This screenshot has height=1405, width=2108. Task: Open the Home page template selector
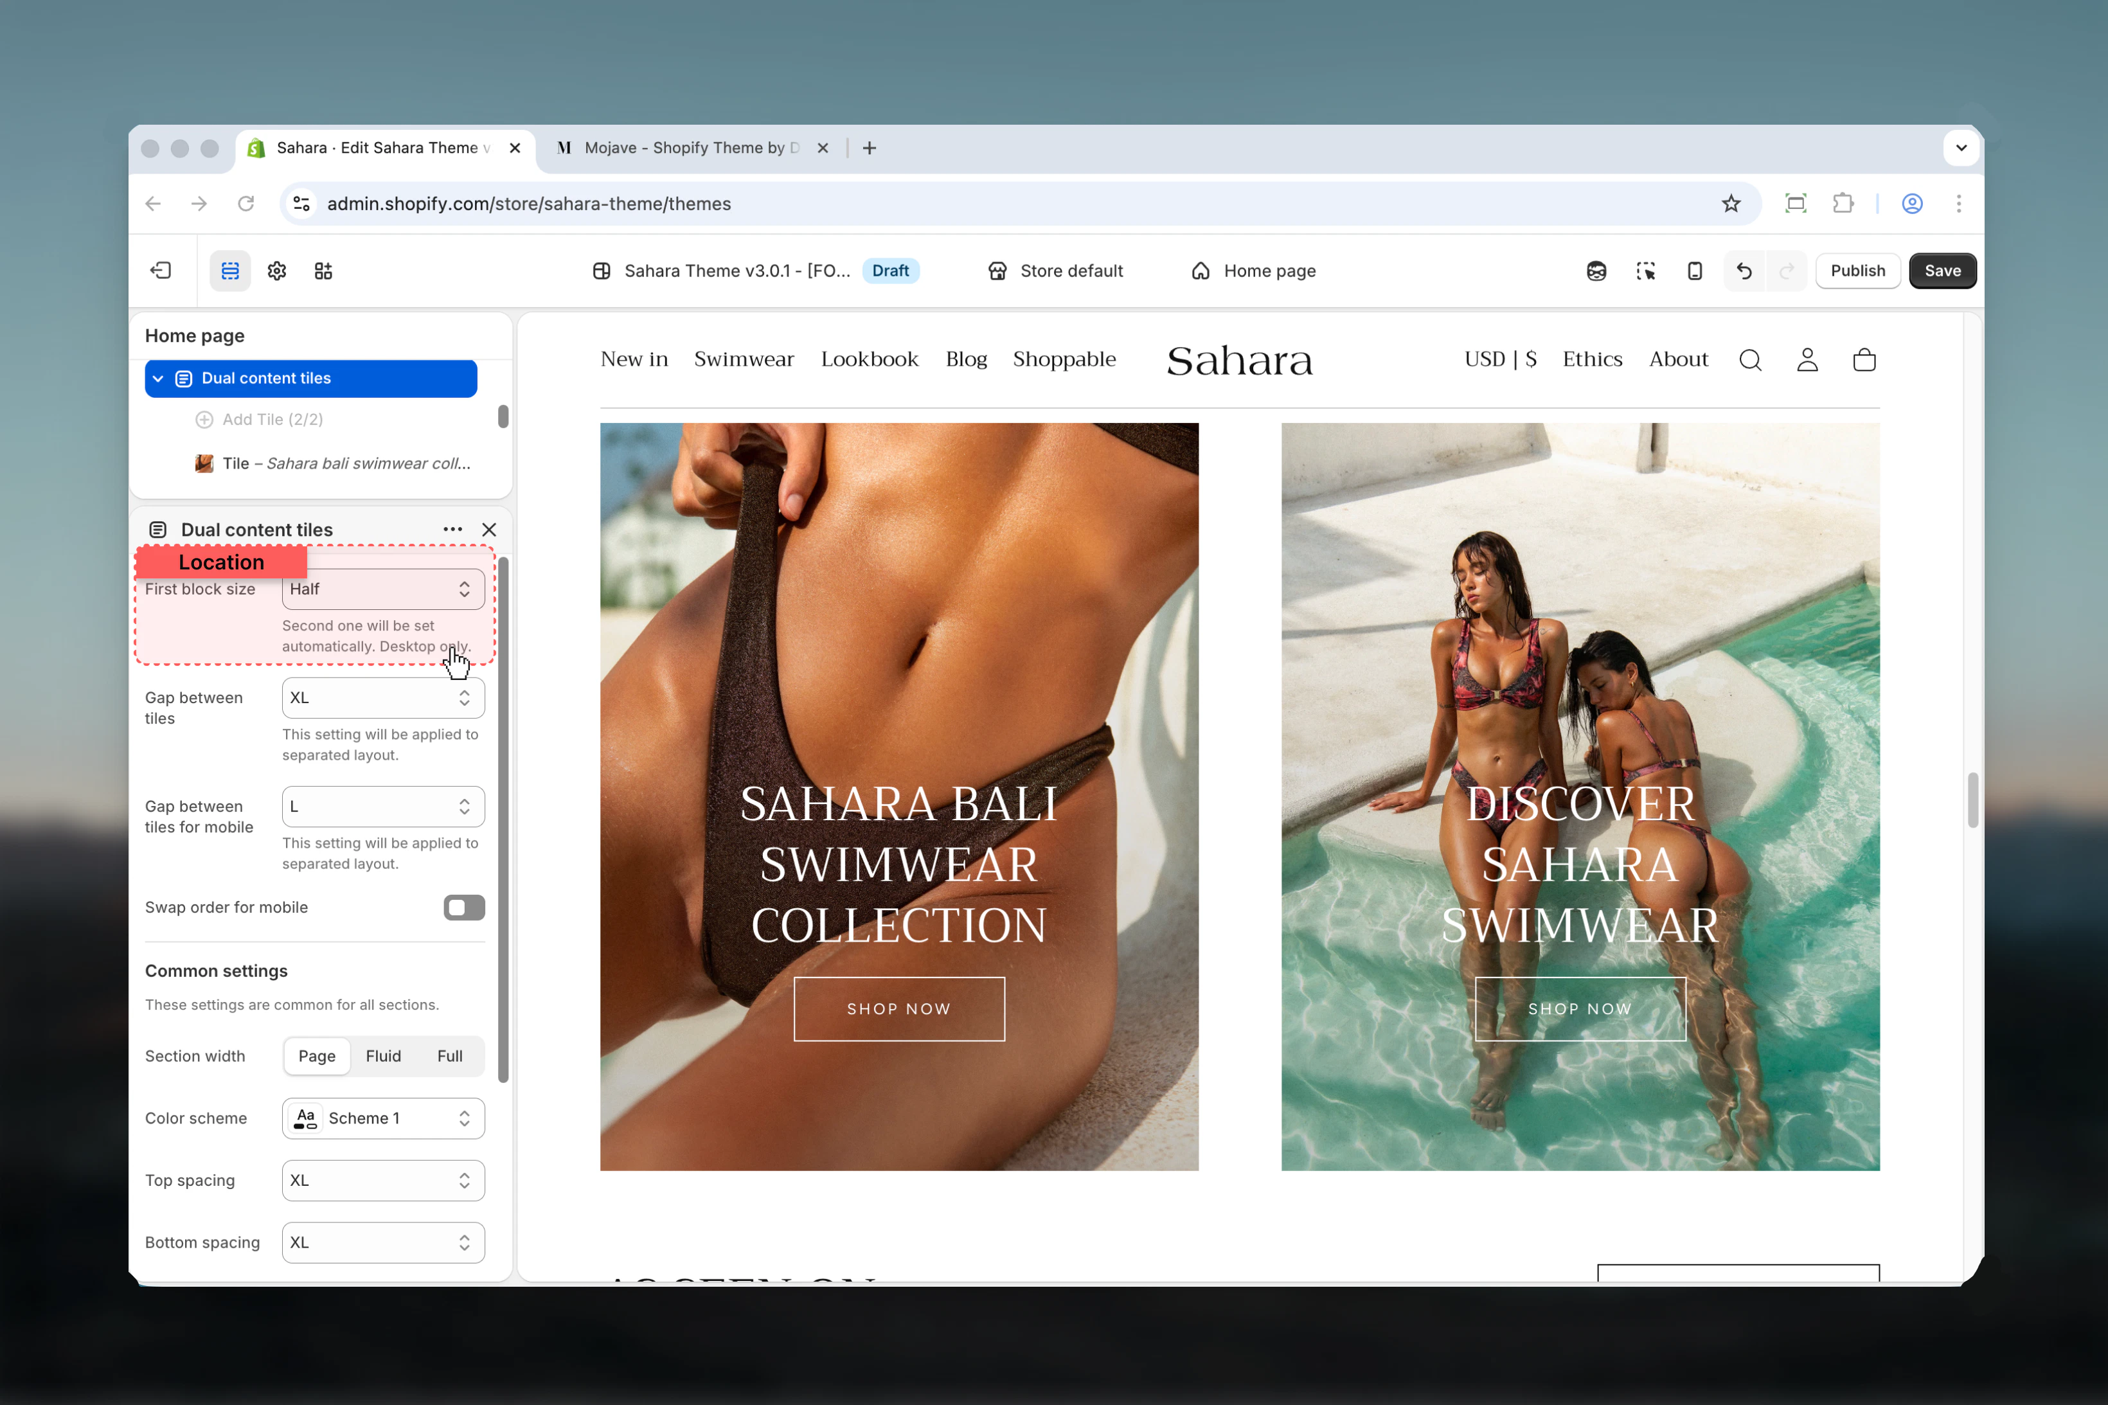pyautogui.click(x=1253, y=271)
